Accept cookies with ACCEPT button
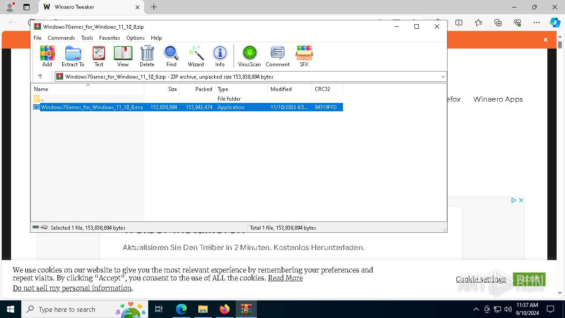 [x=529, y=279]
